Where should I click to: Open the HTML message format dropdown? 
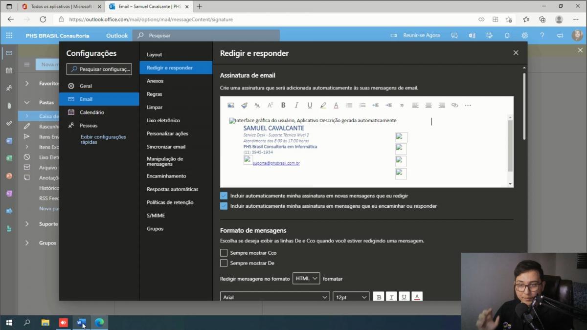(x=306, y=278)
